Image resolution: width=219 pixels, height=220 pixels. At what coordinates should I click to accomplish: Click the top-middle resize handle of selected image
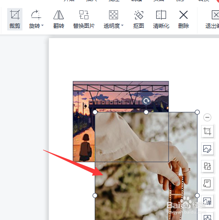point(146,112)
